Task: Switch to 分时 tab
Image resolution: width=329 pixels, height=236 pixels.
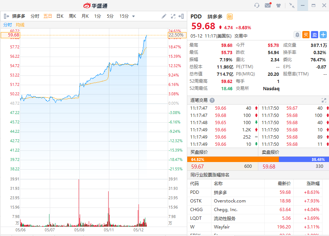Action: click(35, 16)
